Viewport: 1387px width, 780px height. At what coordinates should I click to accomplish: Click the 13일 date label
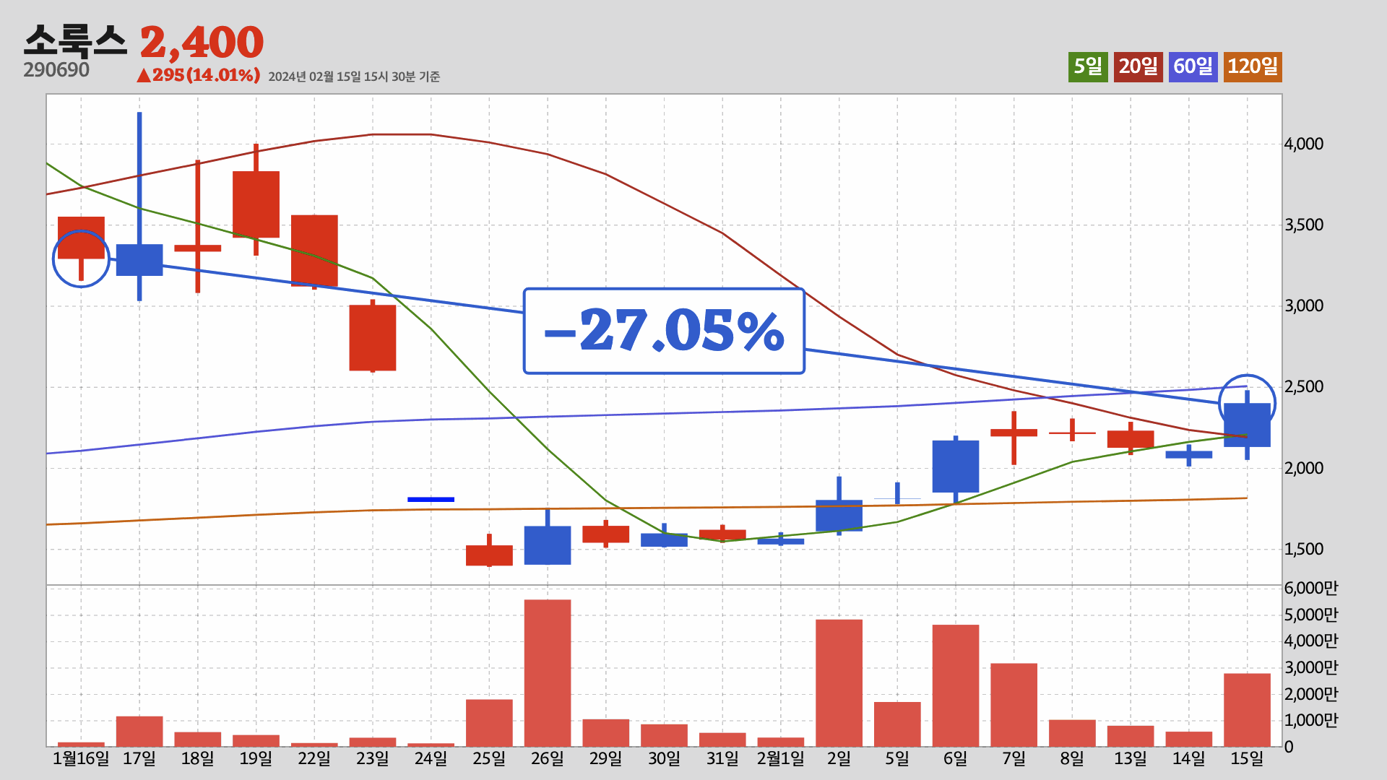(x=1131, y=759)
